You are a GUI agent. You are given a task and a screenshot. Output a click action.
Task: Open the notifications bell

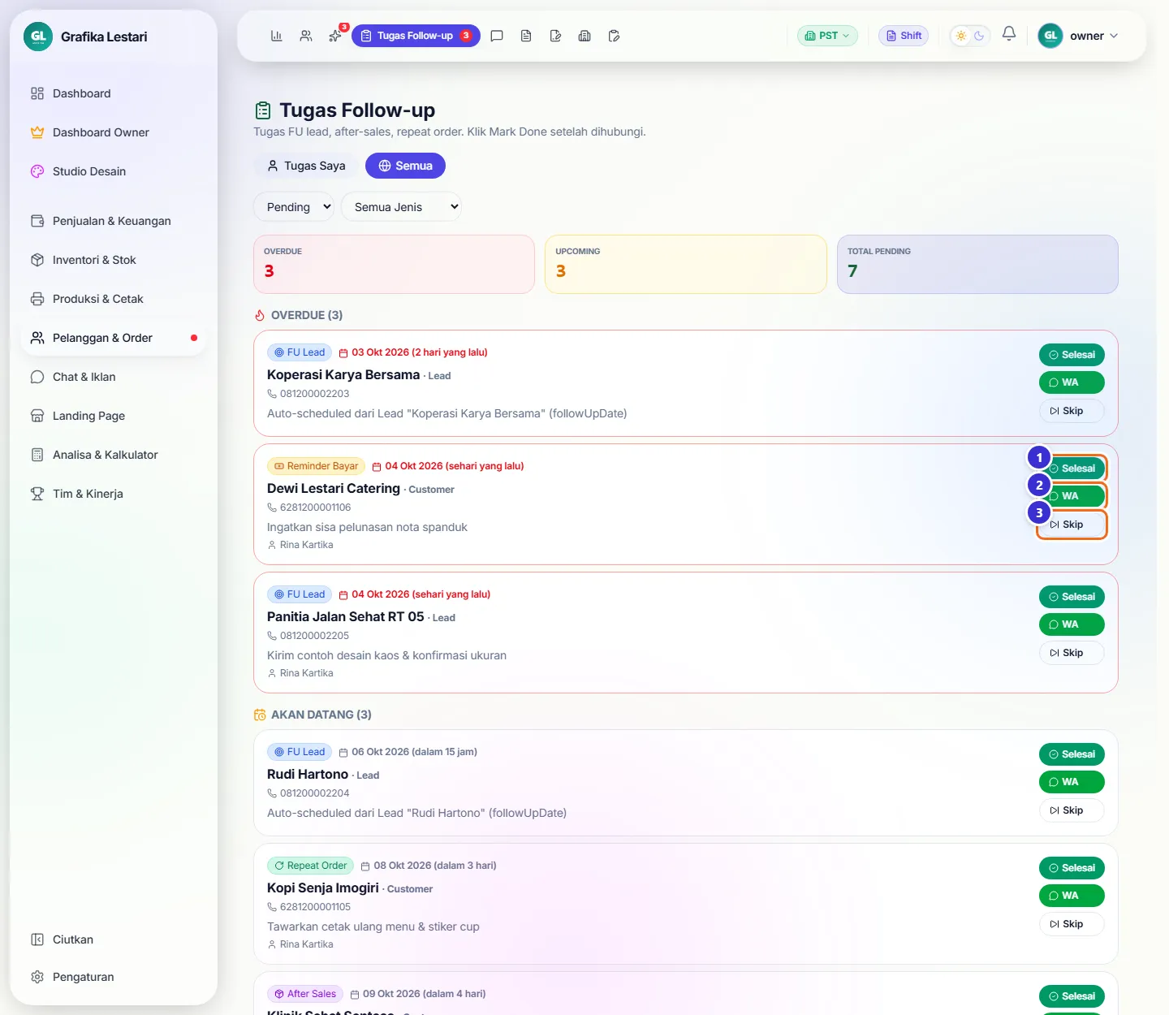1009,34
